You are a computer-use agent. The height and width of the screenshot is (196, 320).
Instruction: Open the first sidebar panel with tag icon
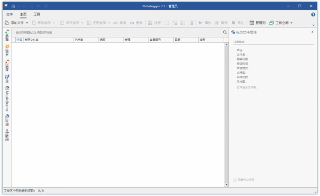tap(7, 35)
